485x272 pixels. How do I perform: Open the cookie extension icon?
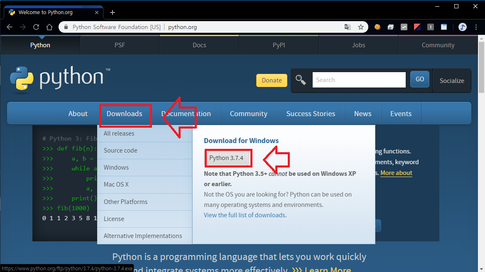pos(377,27)
